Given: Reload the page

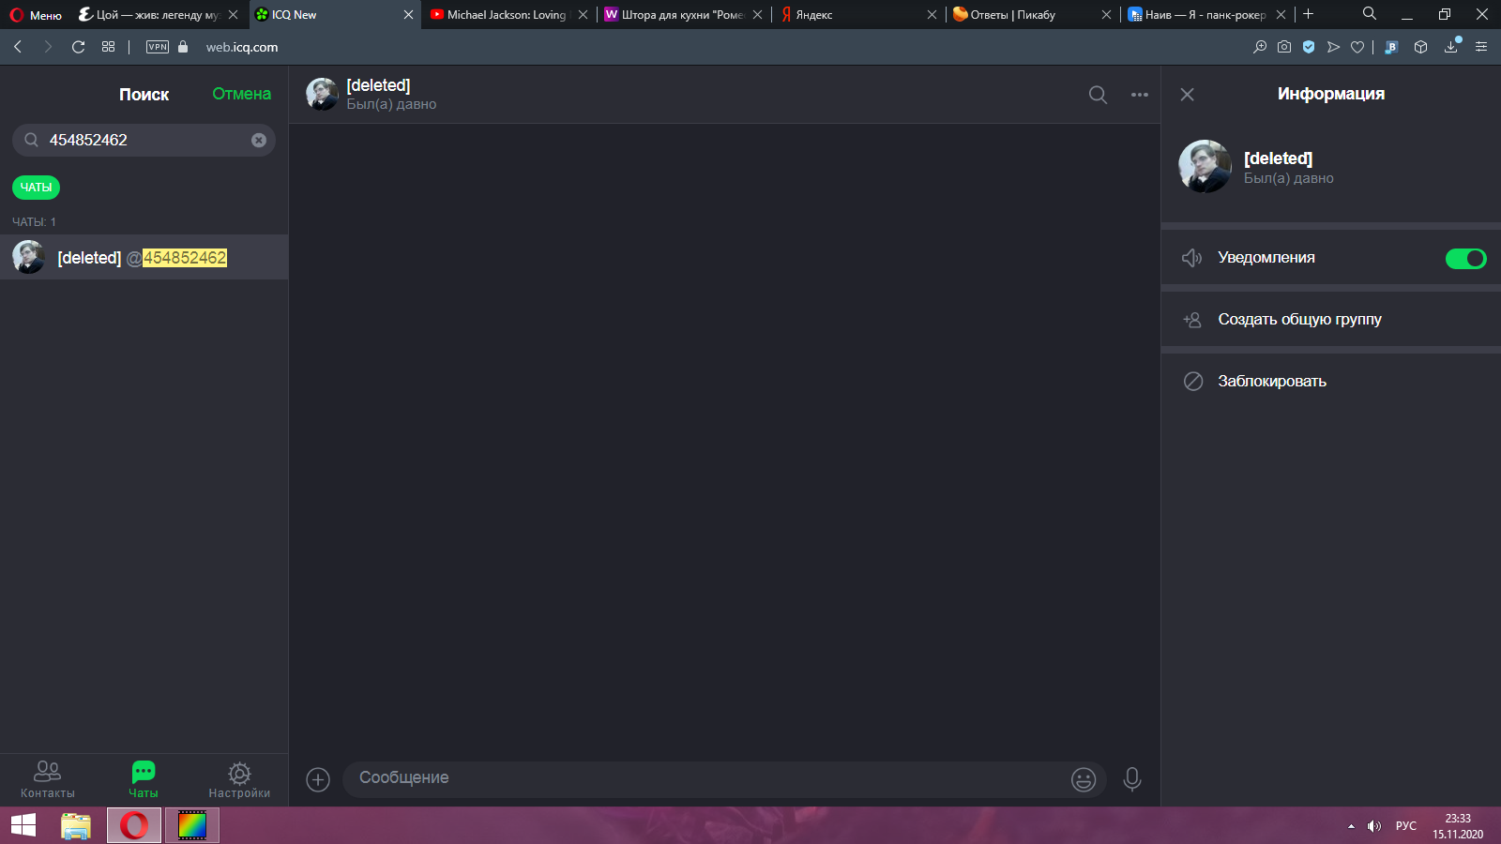Looking at the screenshot, I should click(78, 47).
